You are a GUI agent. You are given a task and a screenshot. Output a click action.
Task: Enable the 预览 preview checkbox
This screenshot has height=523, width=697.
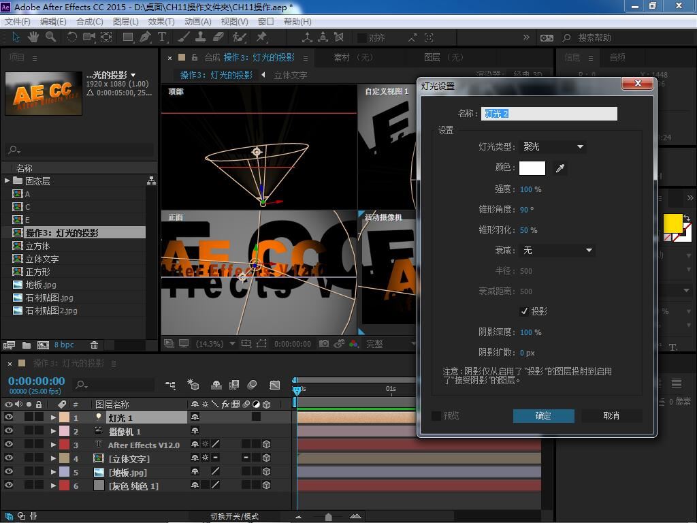click(436, 415)
